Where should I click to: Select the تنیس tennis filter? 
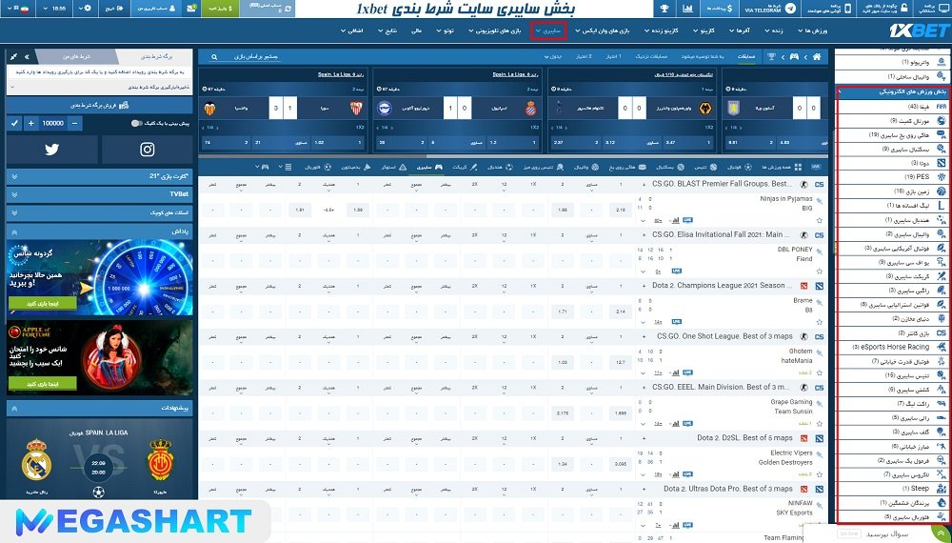pos(705,167)
